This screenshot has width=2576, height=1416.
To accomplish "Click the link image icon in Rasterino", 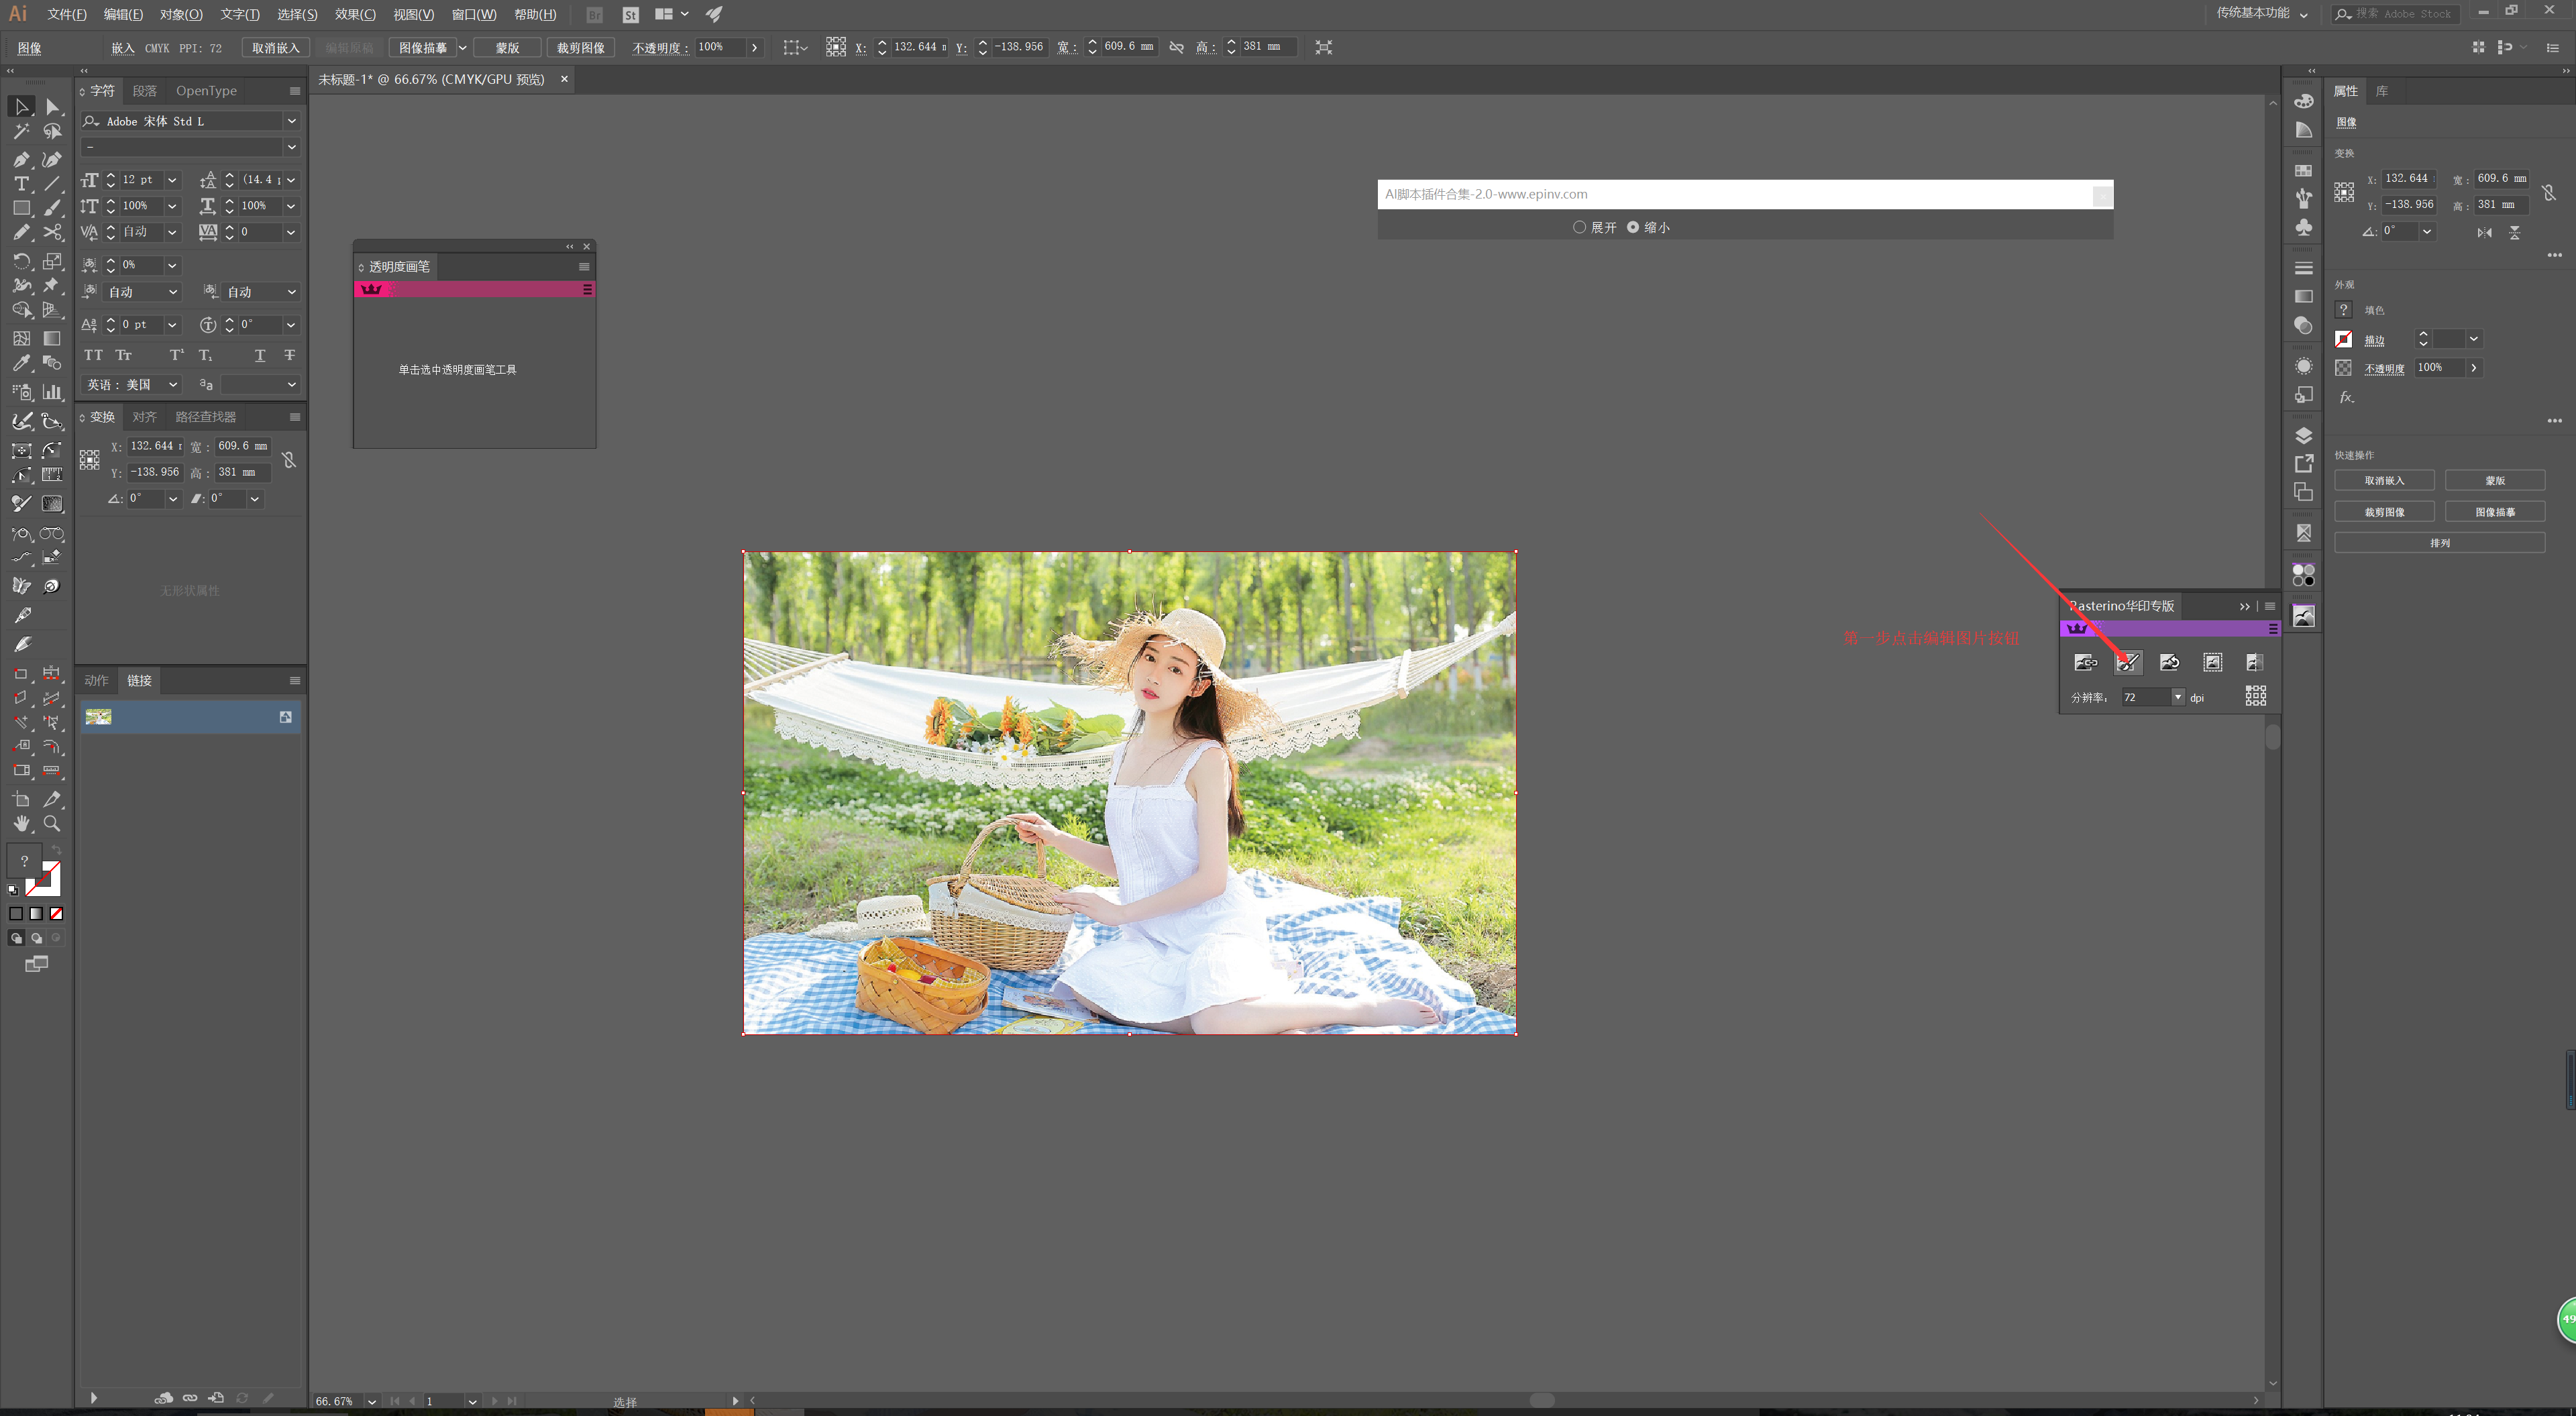I will click(x=2085, y=662).
